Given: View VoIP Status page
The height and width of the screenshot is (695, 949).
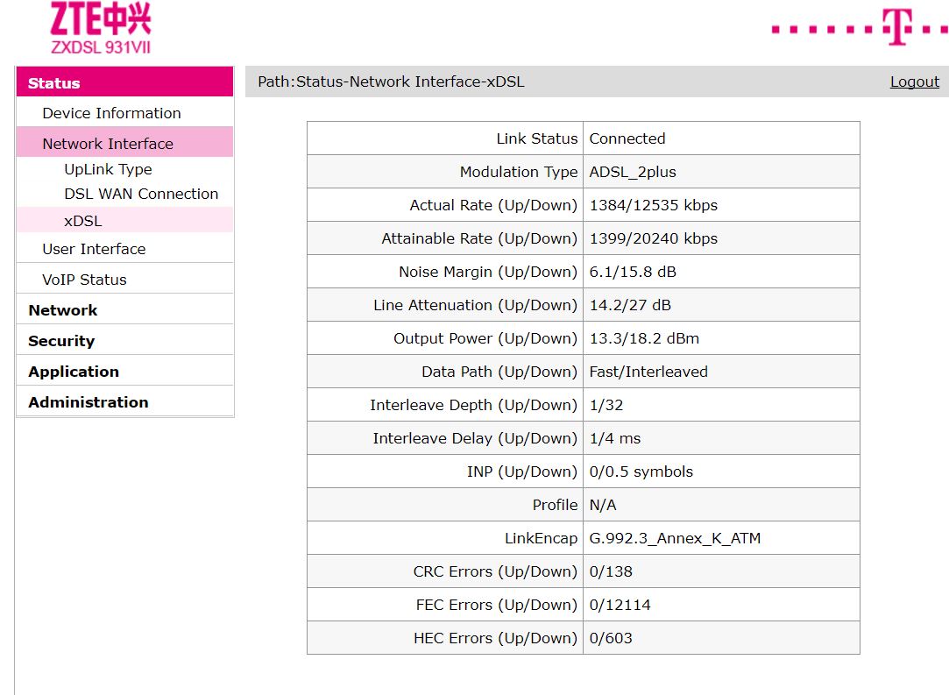Looking at the screenshot, I should click(84, 280).
